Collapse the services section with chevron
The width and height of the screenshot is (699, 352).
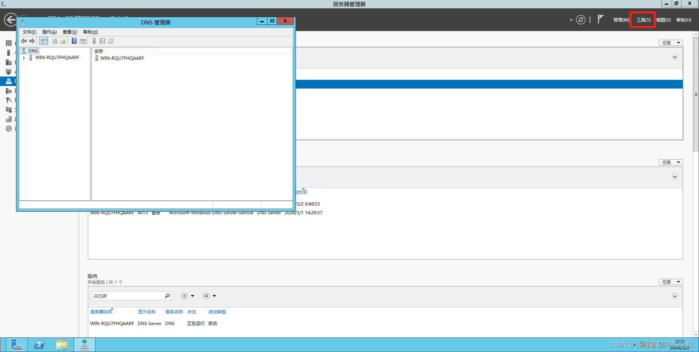(x=675, y=296)
